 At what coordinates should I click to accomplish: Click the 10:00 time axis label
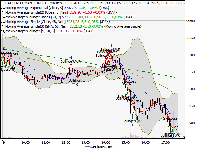[26, 143]
